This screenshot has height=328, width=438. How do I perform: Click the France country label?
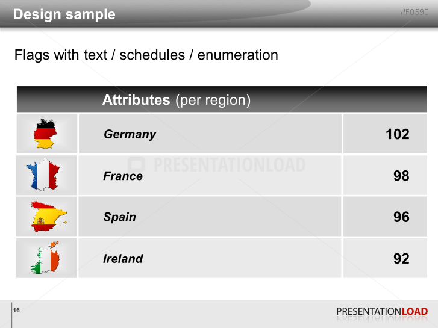(123, 176)
